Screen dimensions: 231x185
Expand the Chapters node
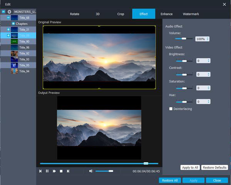coord(13,24)
